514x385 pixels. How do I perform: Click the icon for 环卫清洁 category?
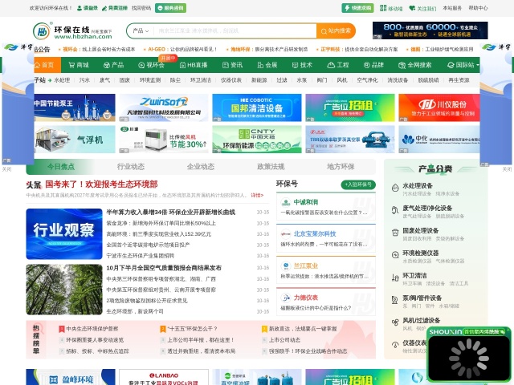click(x=395, y=278)
